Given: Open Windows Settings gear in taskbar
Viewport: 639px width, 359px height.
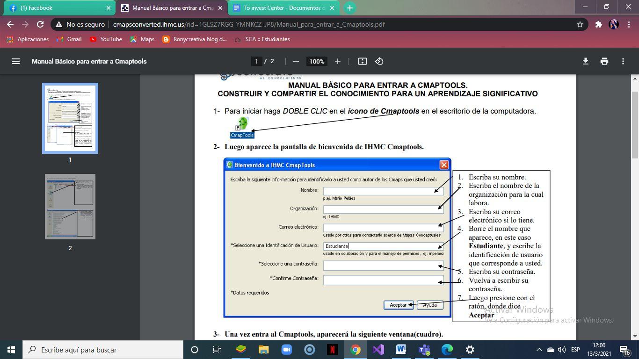Looking at the screenshot, I should (x=470, y=350).
